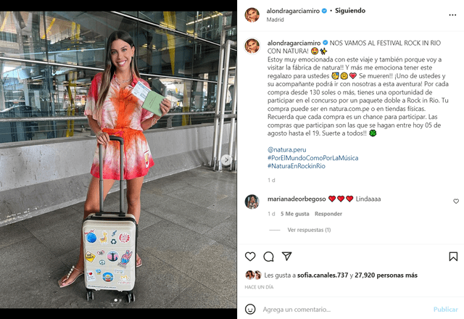Open comments via speech bubble icon
The width and height of the screenshot is (464, 319).
point(268,257)
